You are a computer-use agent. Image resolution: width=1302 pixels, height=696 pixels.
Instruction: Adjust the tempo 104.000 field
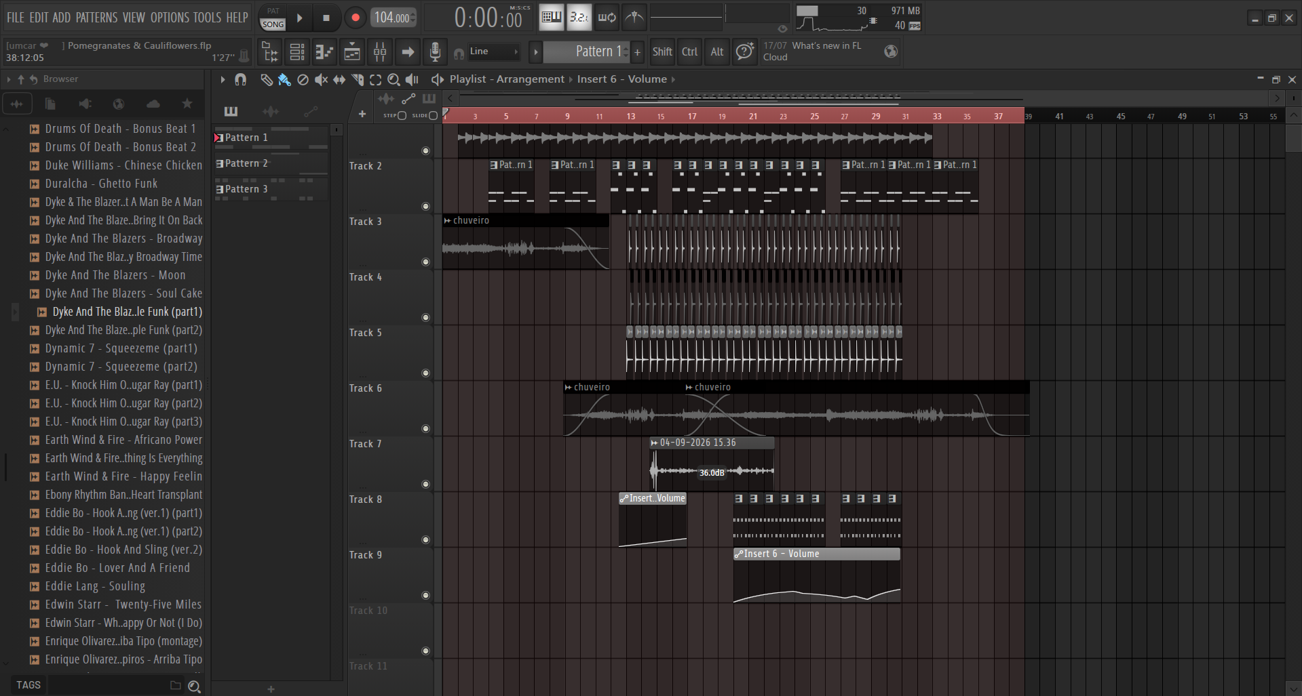(x=394, y=18)
